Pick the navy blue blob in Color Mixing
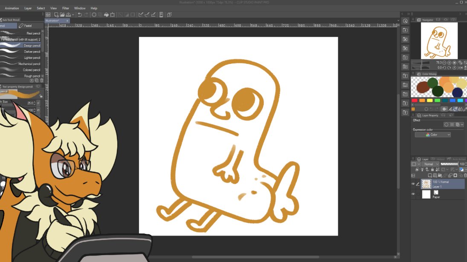 pos(457,92)
